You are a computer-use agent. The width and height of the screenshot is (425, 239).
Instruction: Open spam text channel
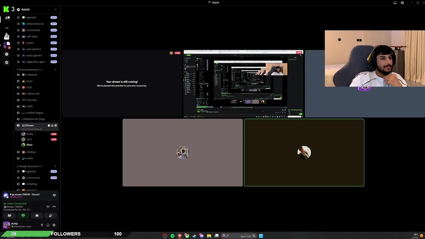[x=37, y=43]
